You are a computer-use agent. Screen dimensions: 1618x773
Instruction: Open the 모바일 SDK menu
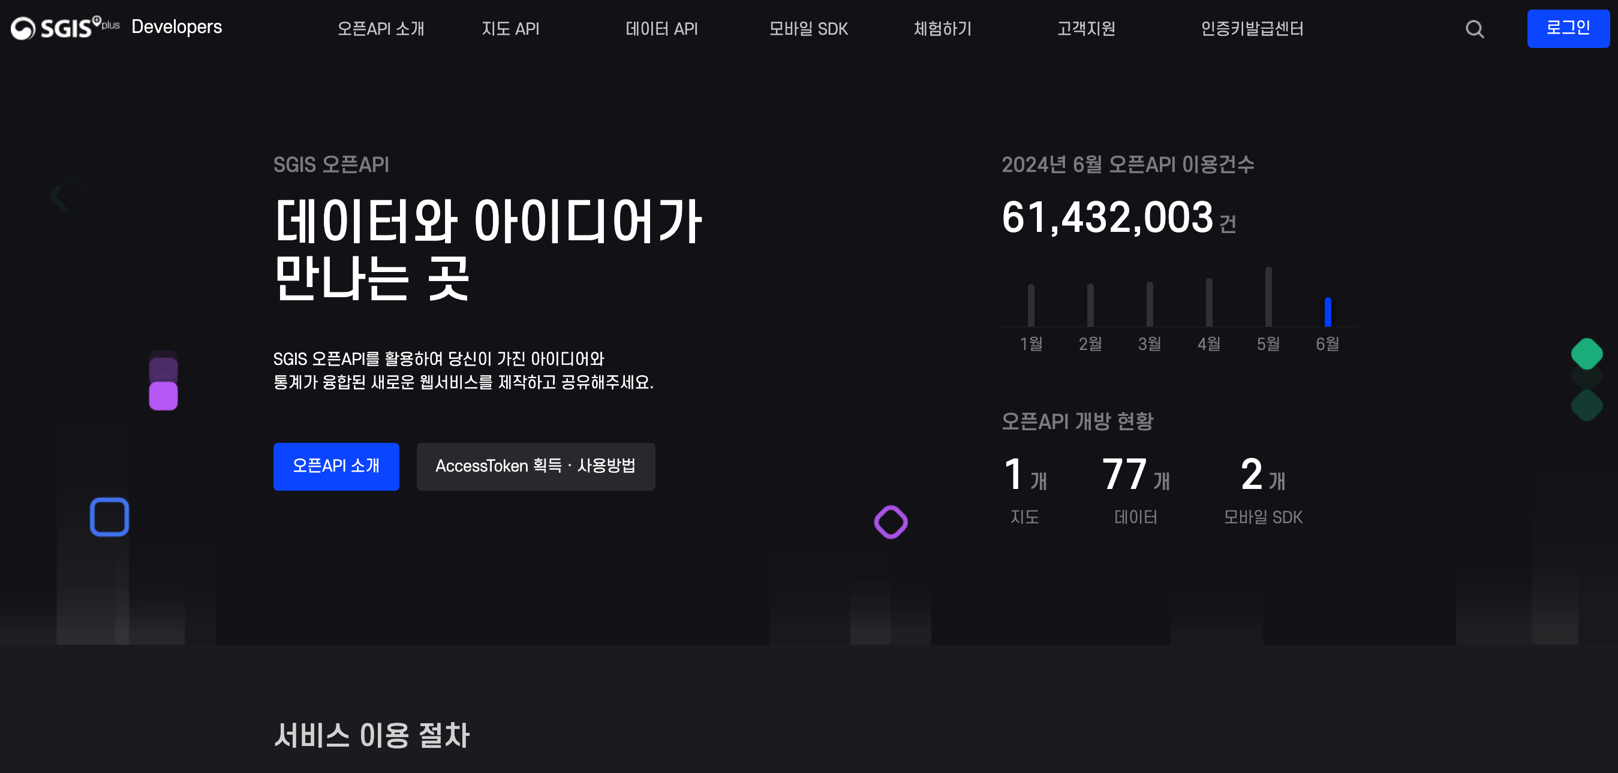808,29
